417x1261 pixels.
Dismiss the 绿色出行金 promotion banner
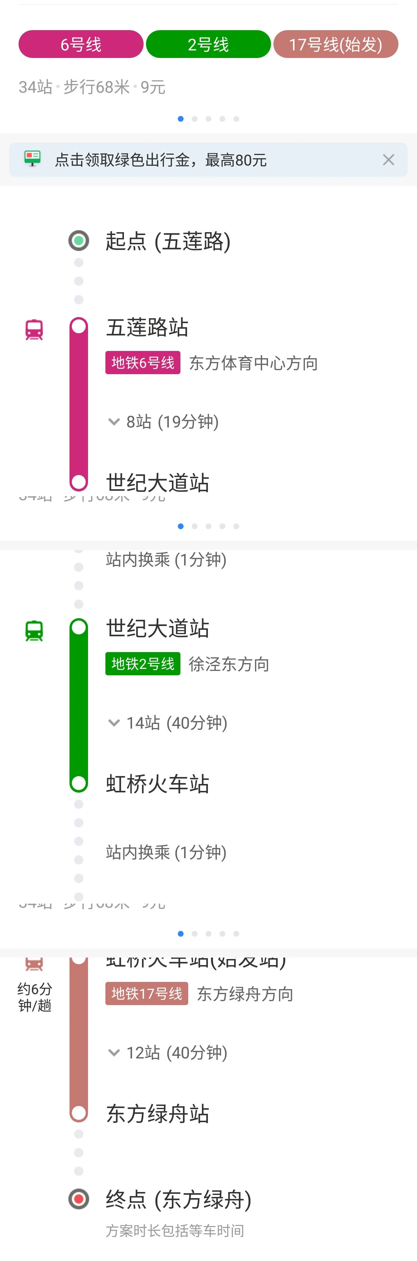(389, 160)
